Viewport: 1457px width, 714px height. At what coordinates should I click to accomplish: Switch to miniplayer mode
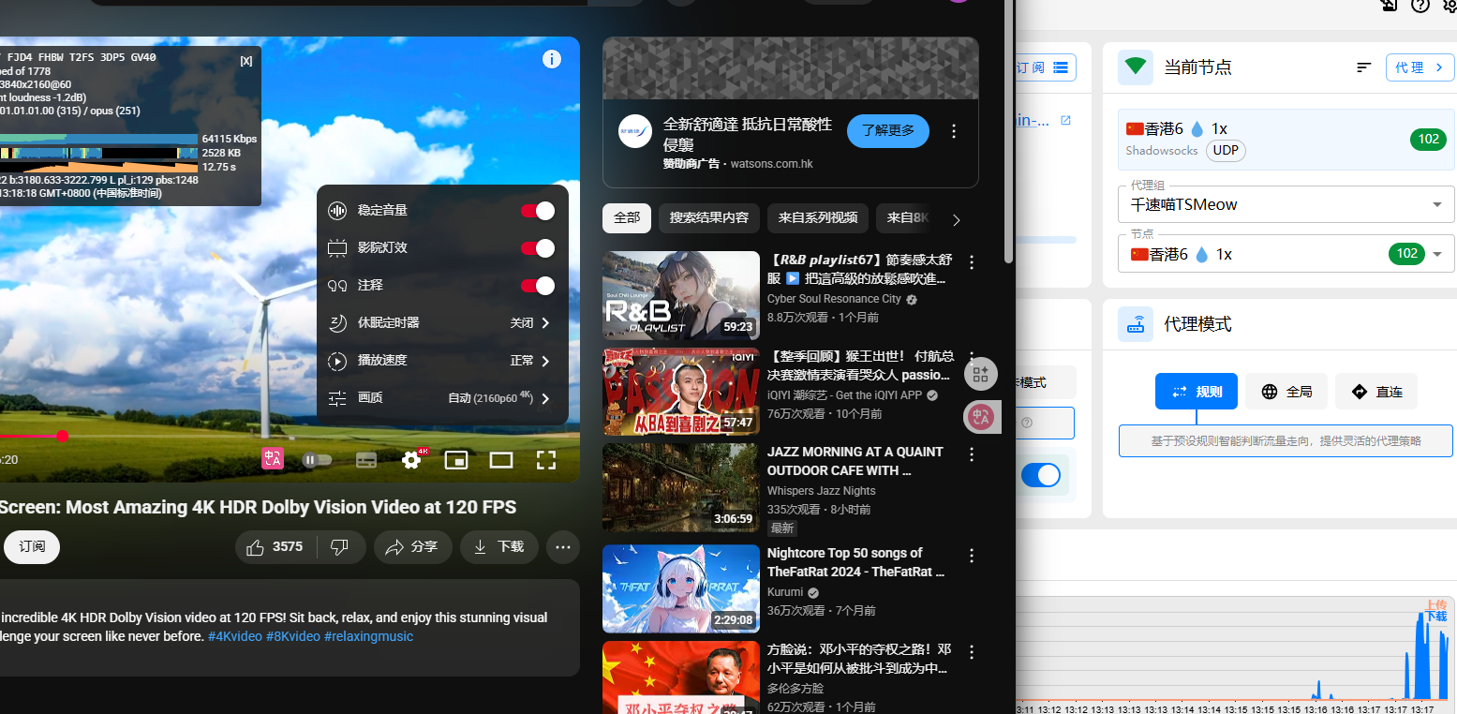456,460
